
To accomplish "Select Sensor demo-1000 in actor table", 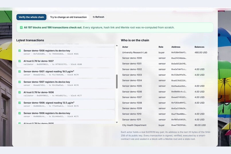I will click(167, 58).
